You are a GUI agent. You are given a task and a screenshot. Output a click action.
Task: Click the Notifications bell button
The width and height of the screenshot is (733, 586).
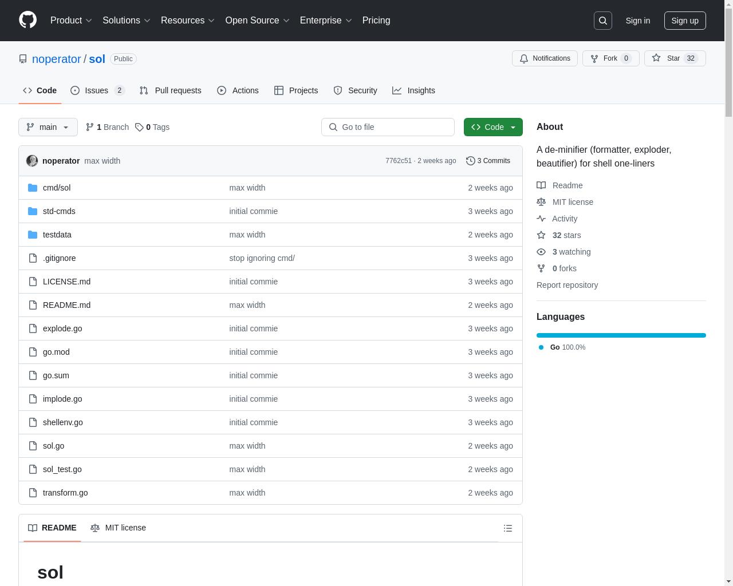coord(545,58)
